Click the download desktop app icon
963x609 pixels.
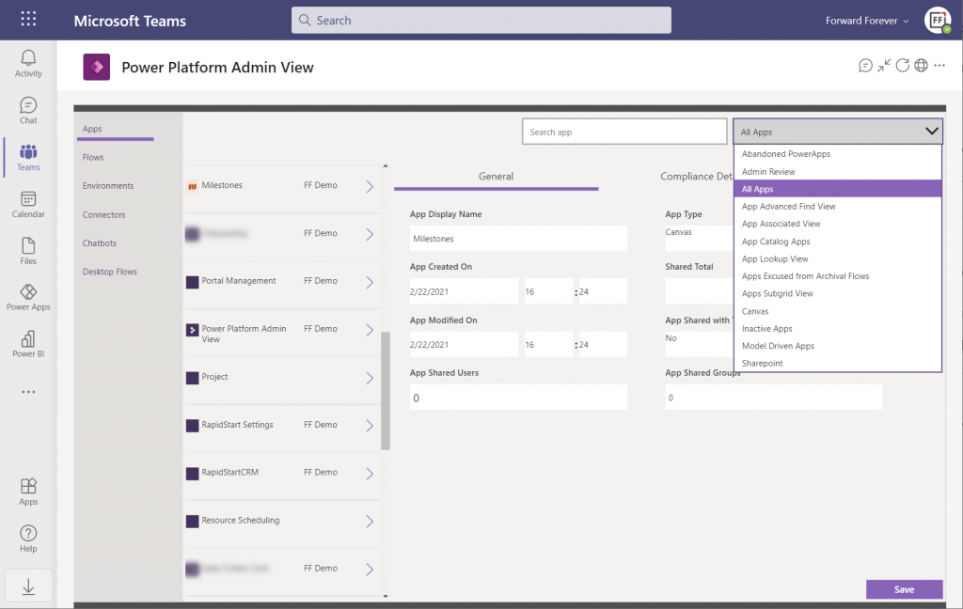tap(28, 586)
